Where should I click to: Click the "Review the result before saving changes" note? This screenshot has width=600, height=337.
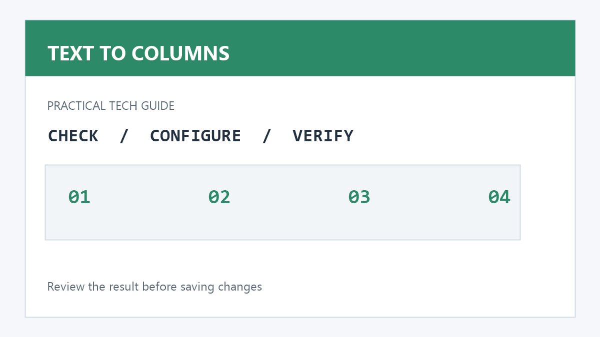[x=154, y=287]
